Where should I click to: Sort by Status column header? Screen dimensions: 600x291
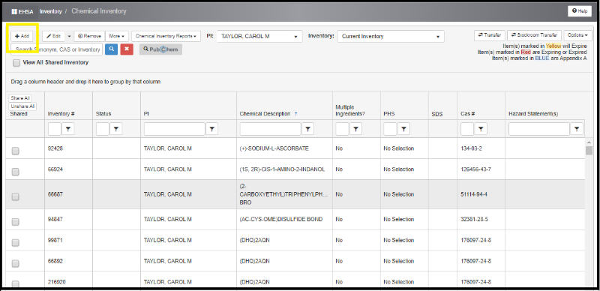[x=103, y=114]
